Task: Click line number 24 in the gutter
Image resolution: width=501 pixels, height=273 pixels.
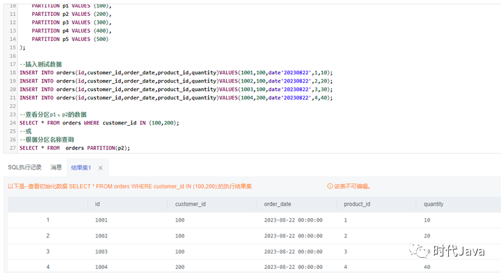Action: (13, 123)
